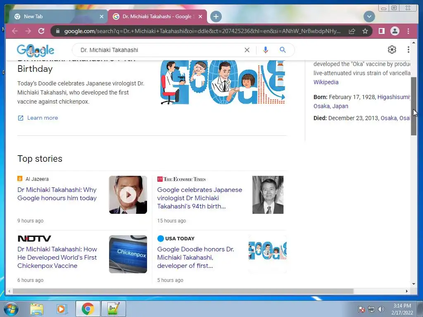The width and height of the screenshot is (423, 317).
Task: Close the Dr. Michiaki Takahashi tab
Action: click(x=200, y=17)
